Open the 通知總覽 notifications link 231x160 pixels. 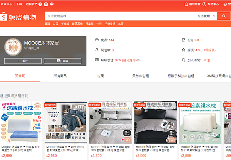coord(195,4)
